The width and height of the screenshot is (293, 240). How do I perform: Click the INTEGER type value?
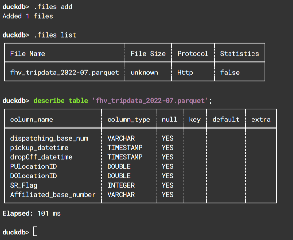[121, 185]
